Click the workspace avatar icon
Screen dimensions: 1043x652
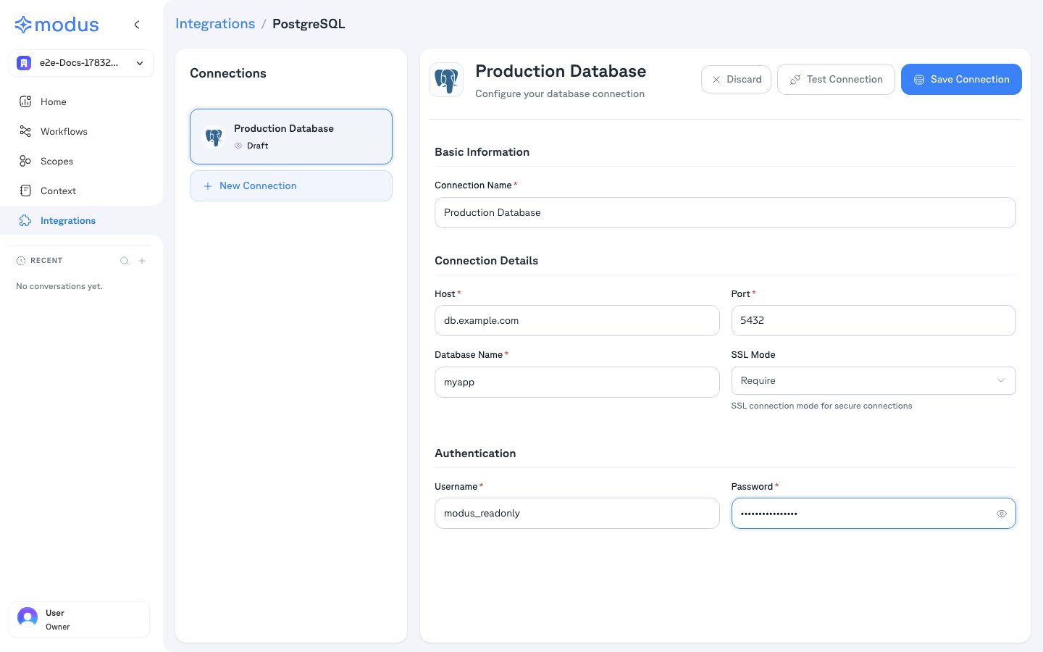point(24,63)
